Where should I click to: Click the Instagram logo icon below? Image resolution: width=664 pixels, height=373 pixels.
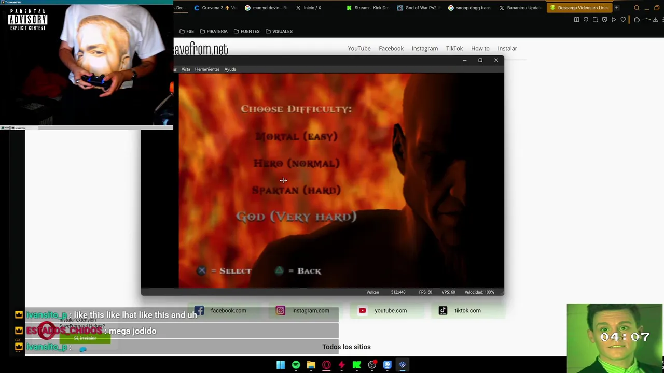point(281,311)
